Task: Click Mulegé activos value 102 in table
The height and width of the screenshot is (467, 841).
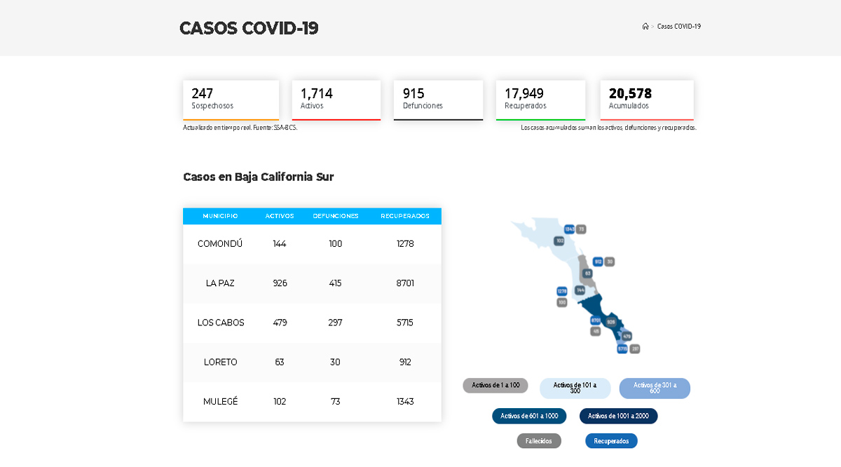Action: click(280, 401)
